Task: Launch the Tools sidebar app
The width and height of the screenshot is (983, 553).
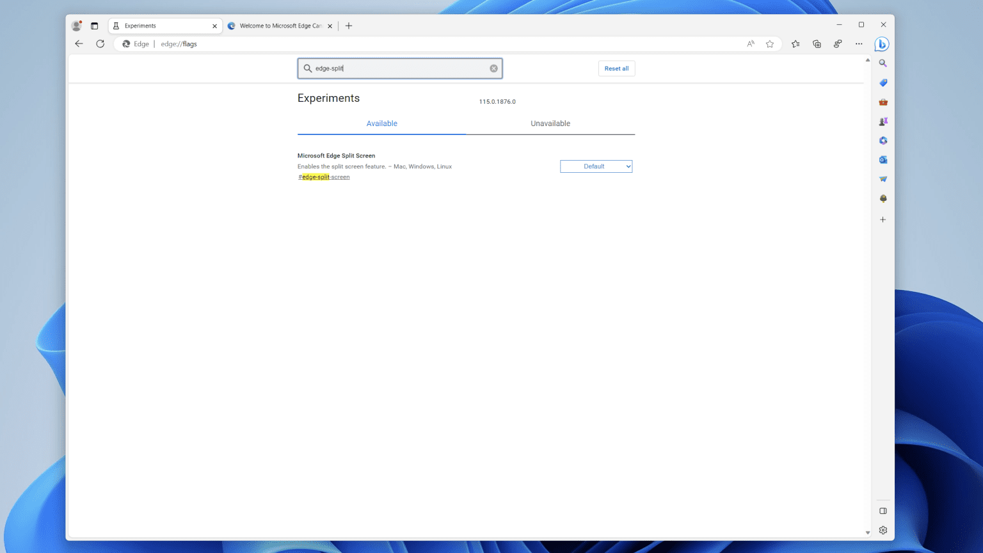Action: [x=883, y=102]
